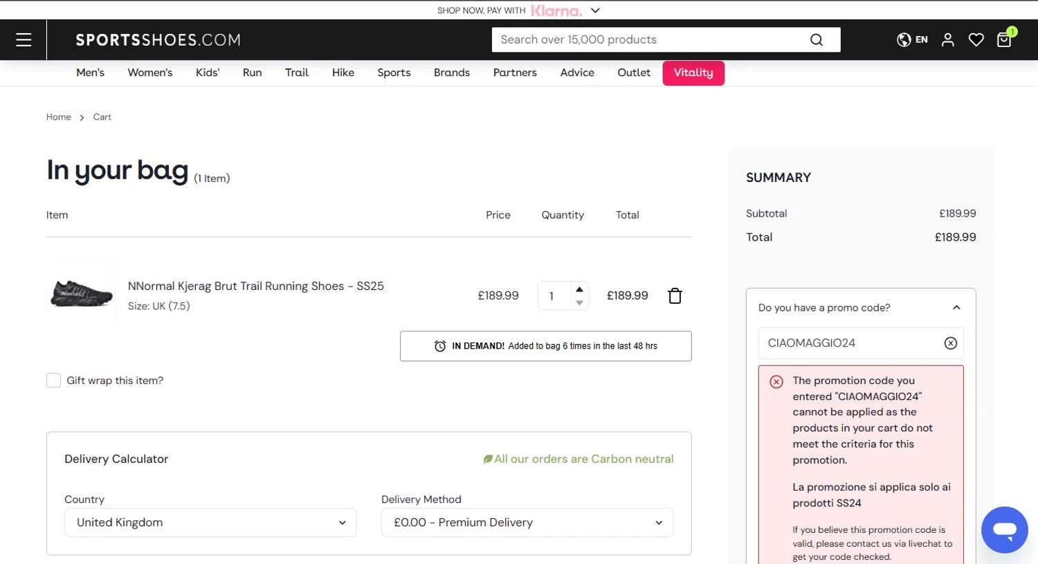Expand the Klarna payment banner
This screenshot has height=564, width=1038.
coord(595,10)
